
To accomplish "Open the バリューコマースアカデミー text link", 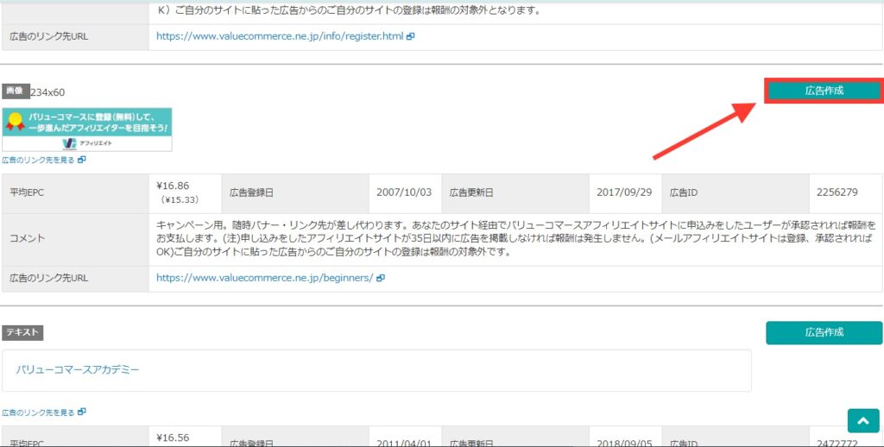I will click(x=78, y=370).
